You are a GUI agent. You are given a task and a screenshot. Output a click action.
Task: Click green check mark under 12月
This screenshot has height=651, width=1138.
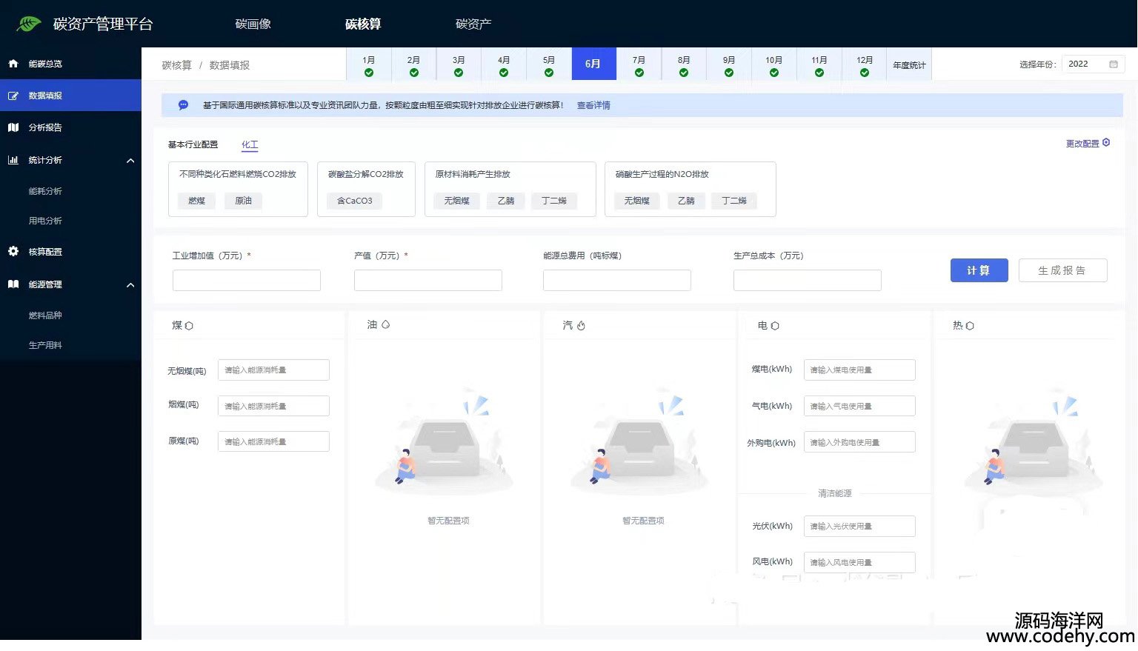(x=865, y=73)
